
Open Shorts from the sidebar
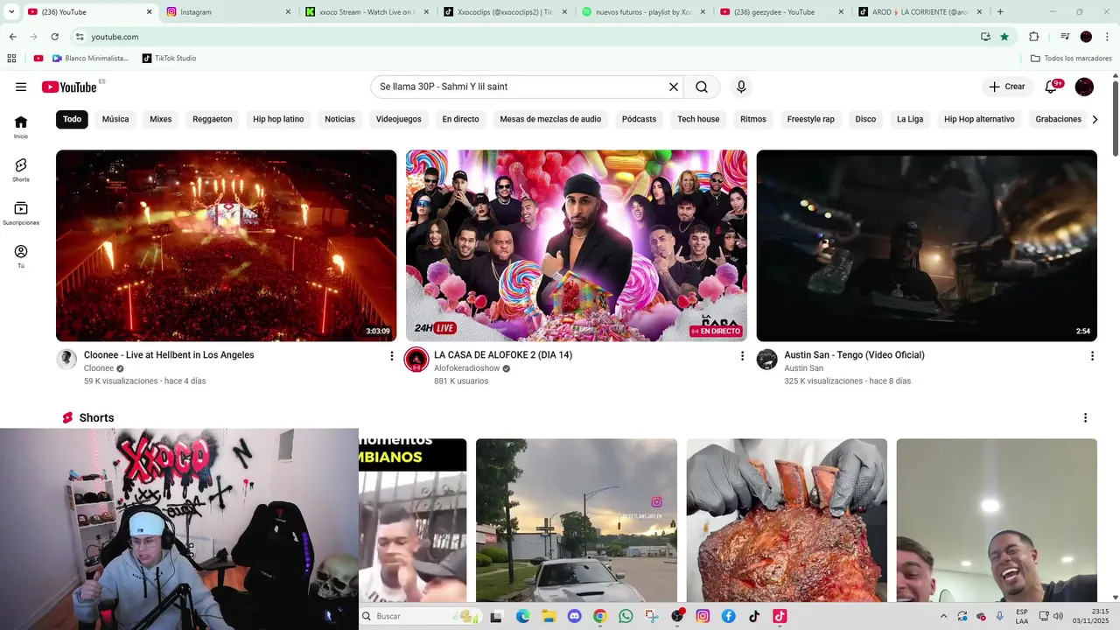(21, 170)
